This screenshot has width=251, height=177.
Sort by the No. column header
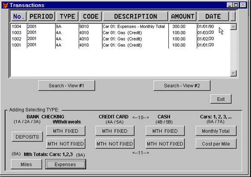pyautogui.click(x=19, y=16)
